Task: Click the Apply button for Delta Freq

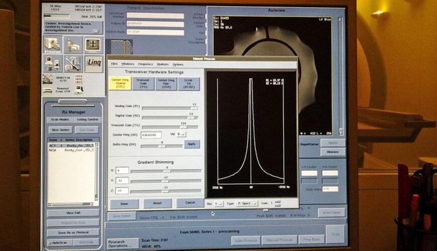Action: pyautogui.click(x=192, y=144)
